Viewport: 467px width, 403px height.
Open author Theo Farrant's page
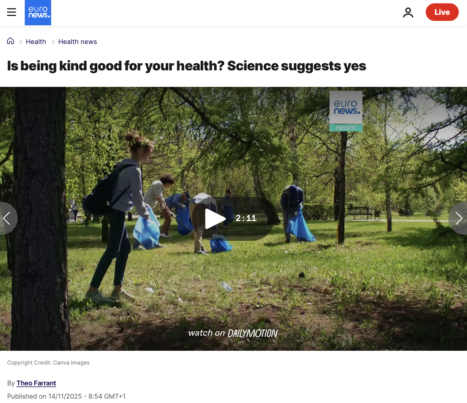pos(36,383)
